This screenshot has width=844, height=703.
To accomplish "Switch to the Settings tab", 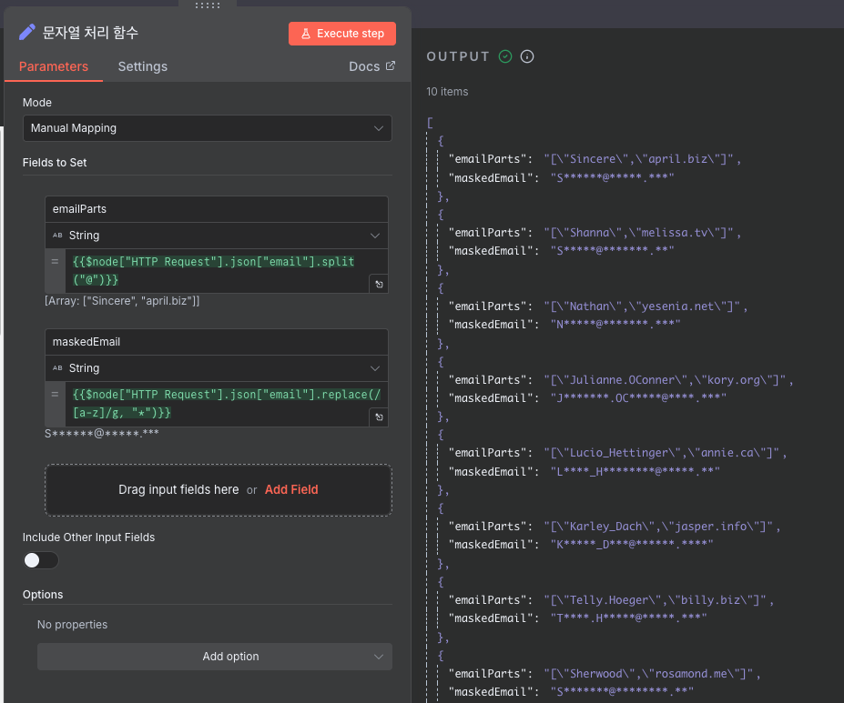I will point(143,66).
